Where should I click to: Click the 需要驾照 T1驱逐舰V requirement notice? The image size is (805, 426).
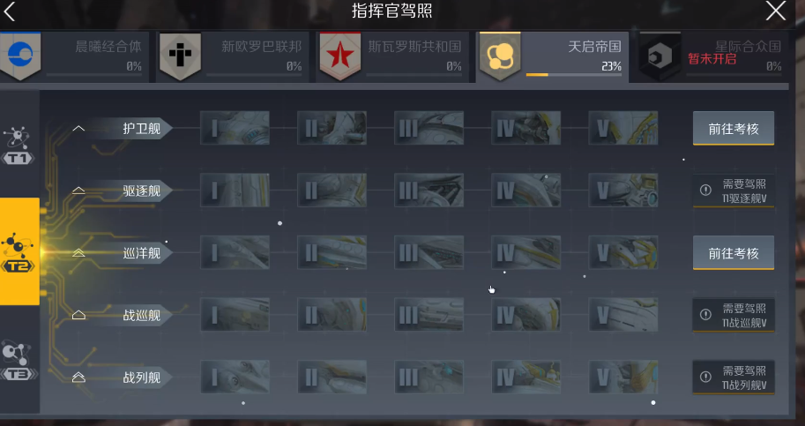[x=733, y=191]
